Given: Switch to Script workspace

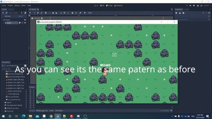Looking at the screenshot, I should tap(109, 6).
